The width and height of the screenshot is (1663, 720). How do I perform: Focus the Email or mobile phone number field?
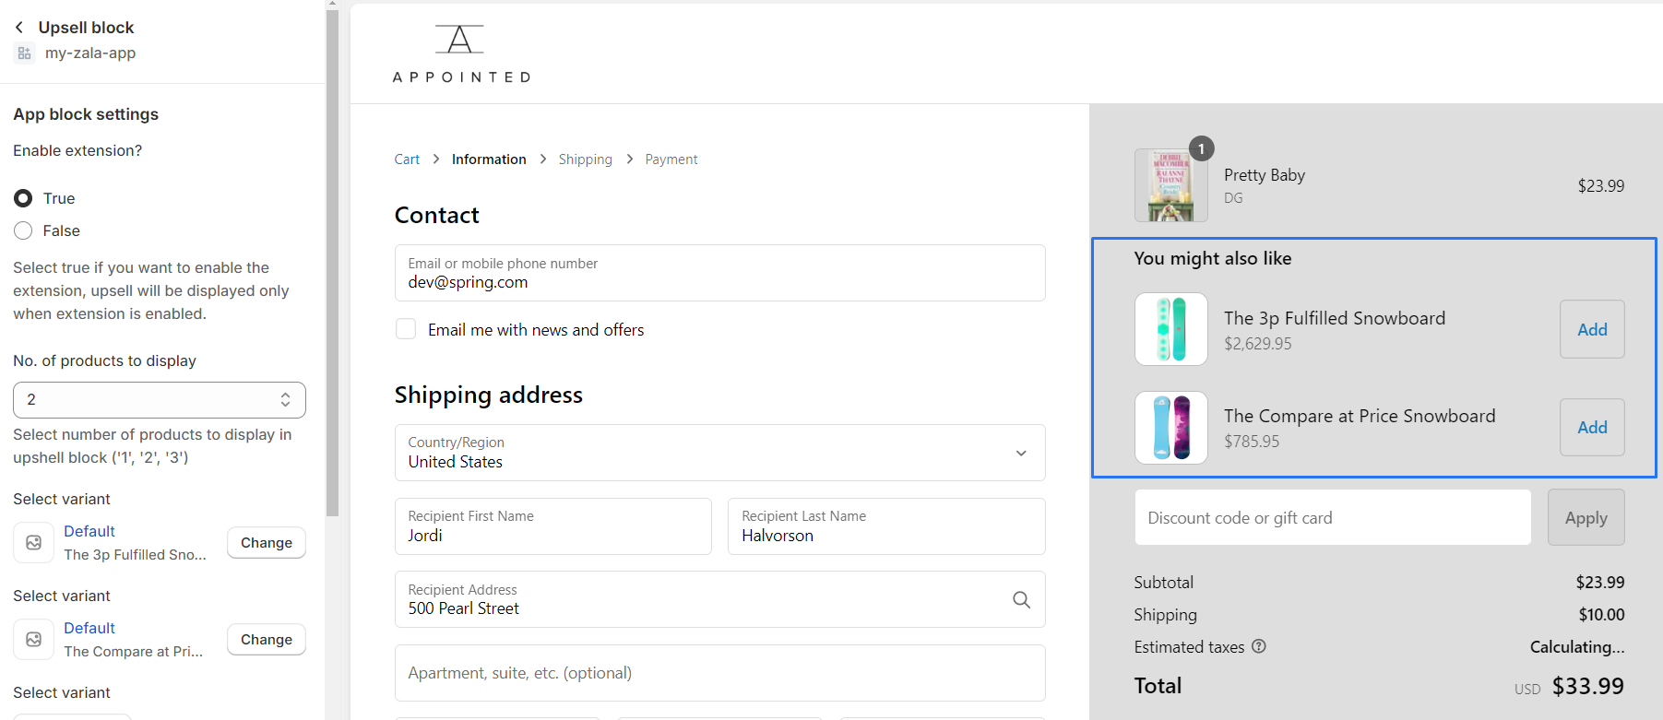719,273
